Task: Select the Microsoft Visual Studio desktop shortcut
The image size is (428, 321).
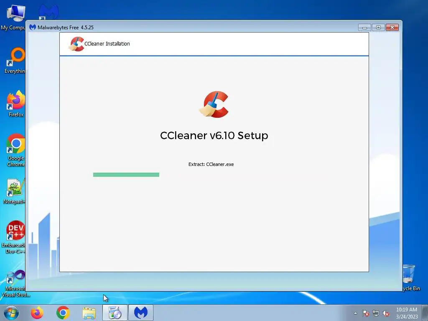Action: [15, 283]
